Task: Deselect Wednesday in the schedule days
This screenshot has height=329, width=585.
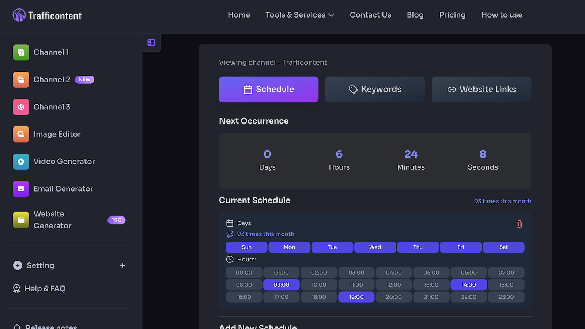Action: pos(375,247)
